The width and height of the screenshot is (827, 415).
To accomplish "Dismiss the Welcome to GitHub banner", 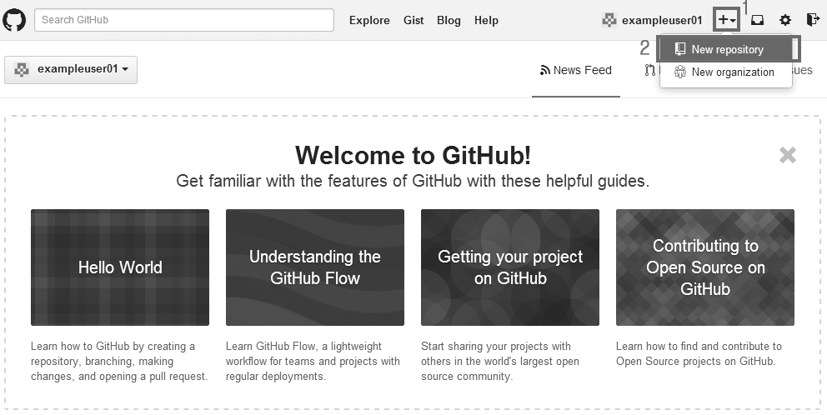I will click(x=787, y=154).
